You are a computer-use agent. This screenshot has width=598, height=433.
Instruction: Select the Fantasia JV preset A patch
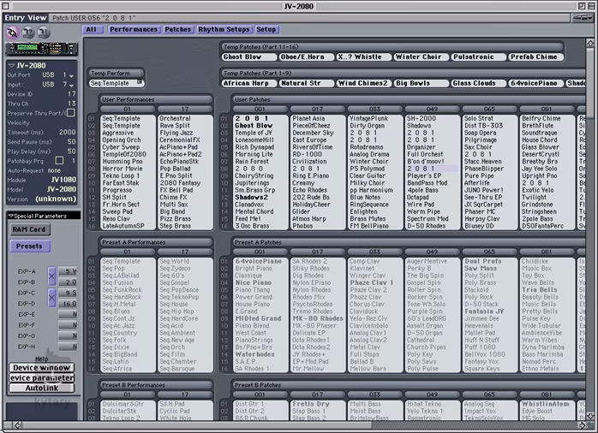(x=484, y=311)
